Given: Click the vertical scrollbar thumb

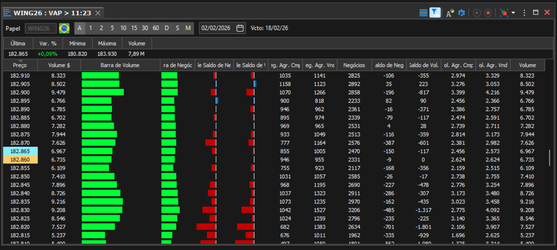Looking at the screenshot, I should pyautogui.click(x=549, y=158).
